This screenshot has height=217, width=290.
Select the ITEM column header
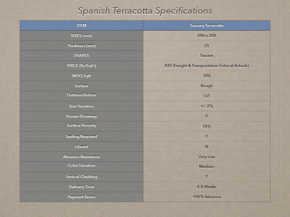[81, 25]
